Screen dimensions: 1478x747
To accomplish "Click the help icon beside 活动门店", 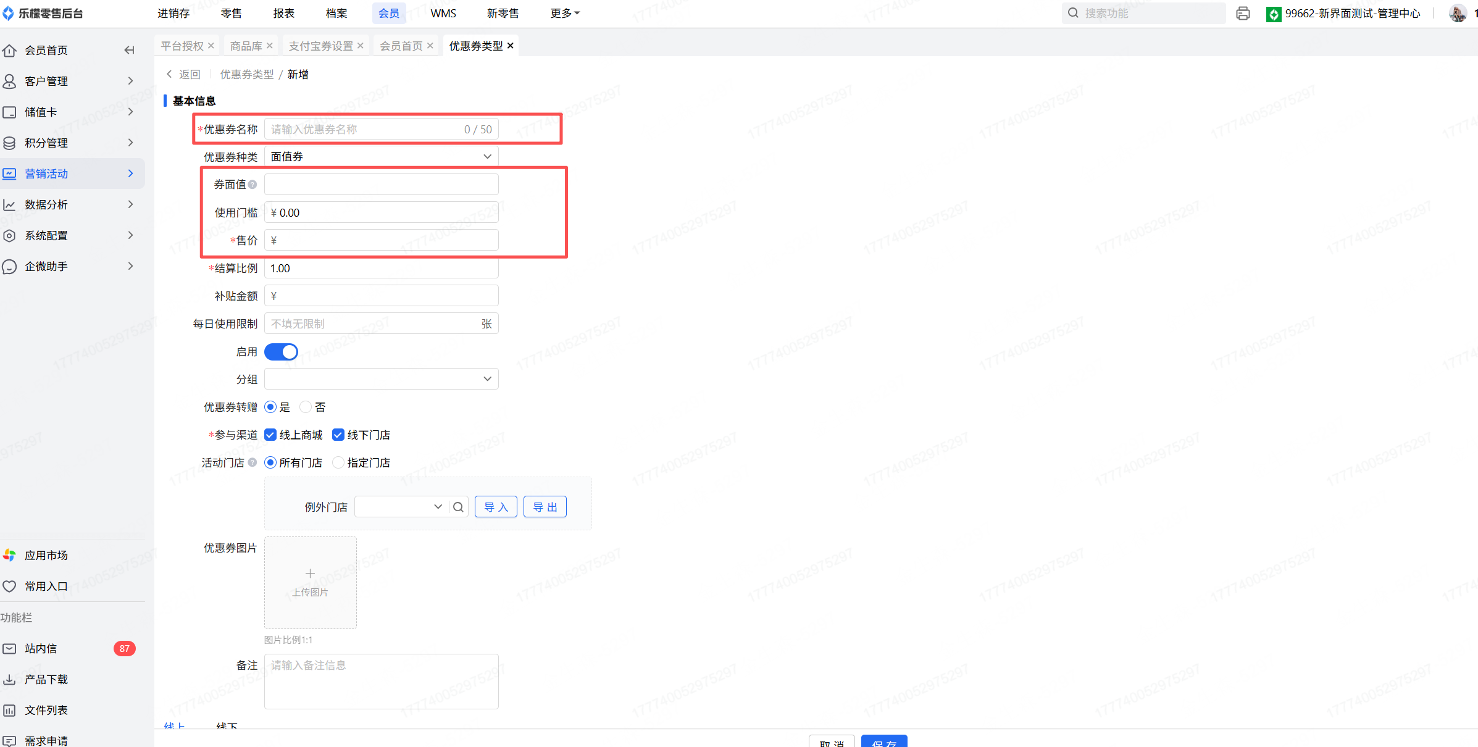I will 253,462.
